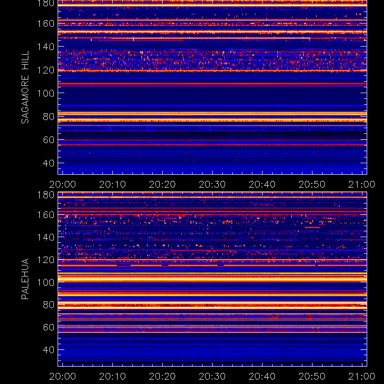Click 20:10 time label of Sagamore Hill plot
Image resolution: width=384 pixels, height=384 pixels.
click(x=112, y=184)
